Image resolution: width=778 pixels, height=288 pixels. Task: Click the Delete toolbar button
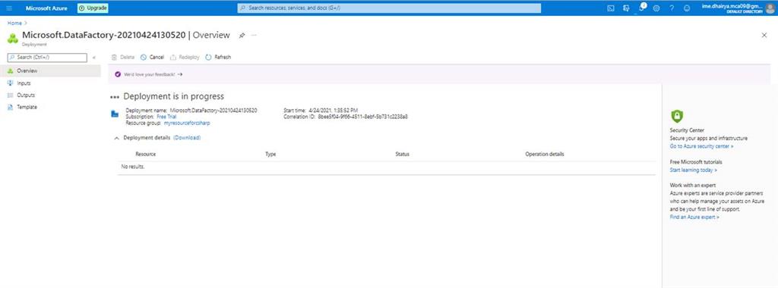[x=122, y=58]
